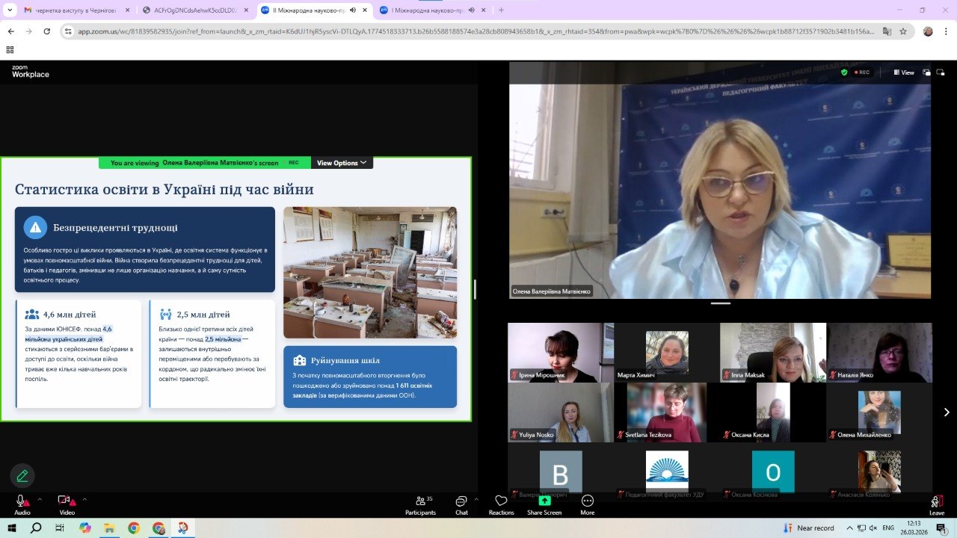Open the Reactions menu
Image resolution: width=957 pixels, height=538 pixels.
[501, 504]
